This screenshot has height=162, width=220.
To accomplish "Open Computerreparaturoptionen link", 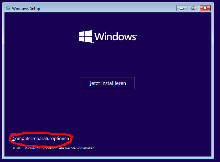I will click(x=41, y=139).
